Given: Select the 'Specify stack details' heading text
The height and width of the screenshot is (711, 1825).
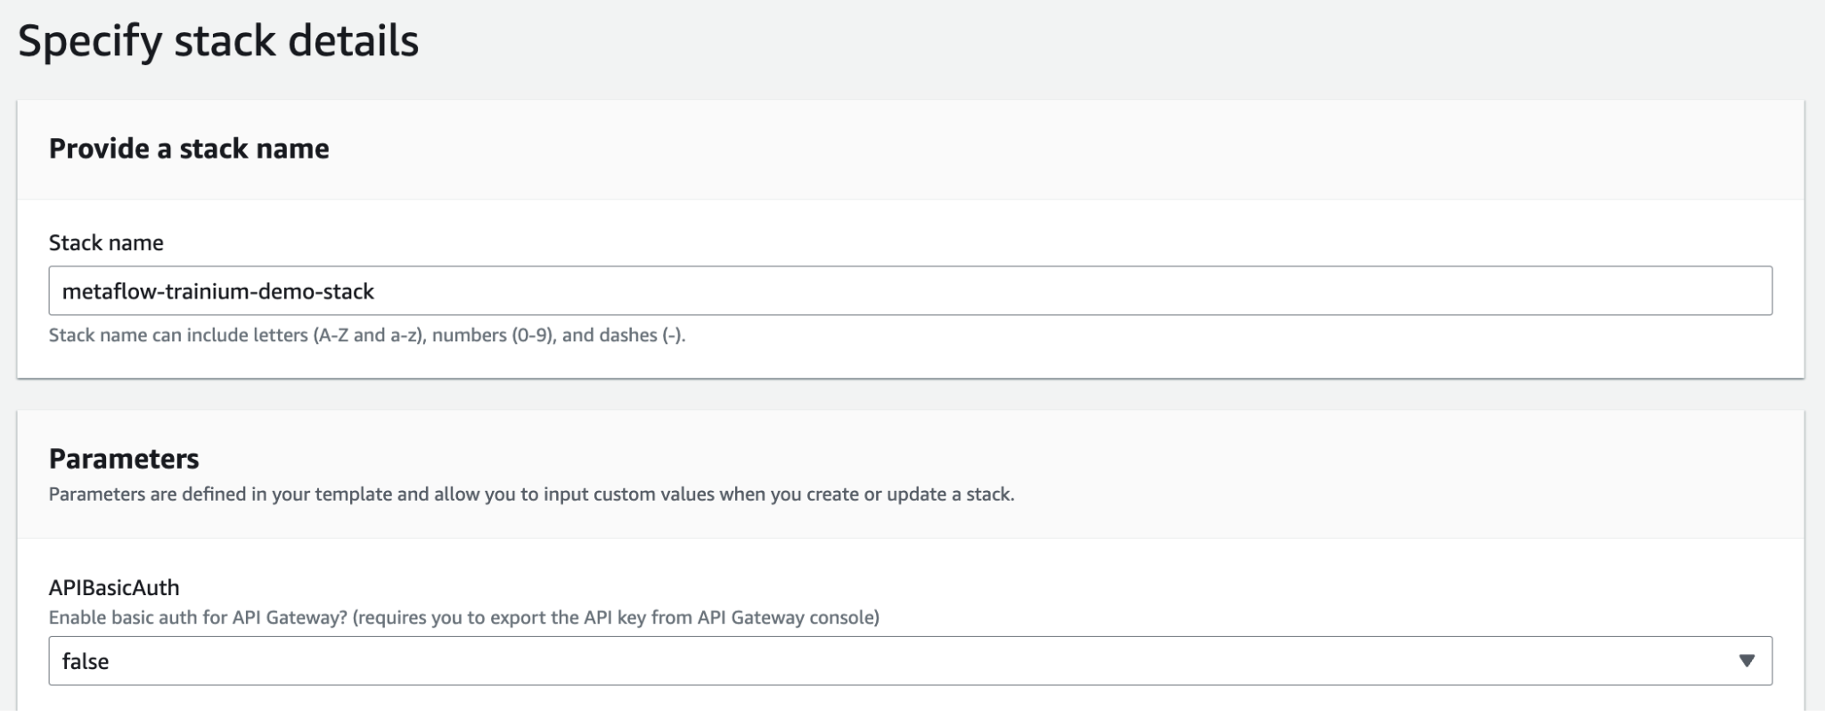Looking at the screenshot, I should point(218,41).
